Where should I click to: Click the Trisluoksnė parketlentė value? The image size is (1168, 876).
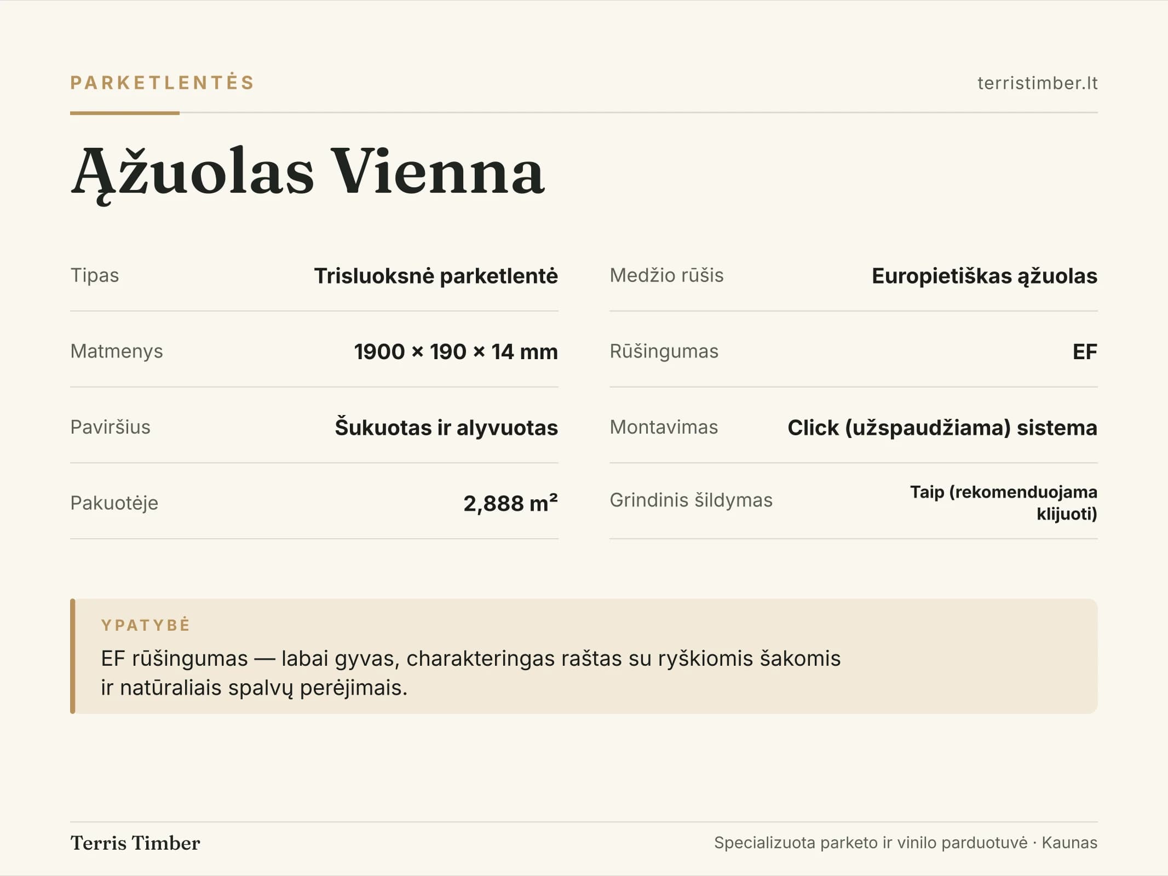436,275
